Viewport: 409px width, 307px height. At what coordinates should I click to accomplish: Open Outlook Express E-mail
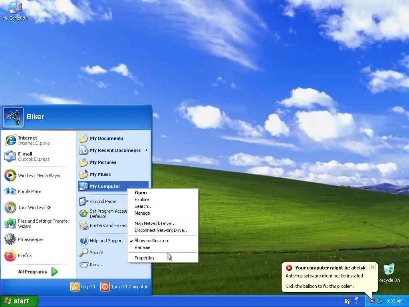[38, 156]
